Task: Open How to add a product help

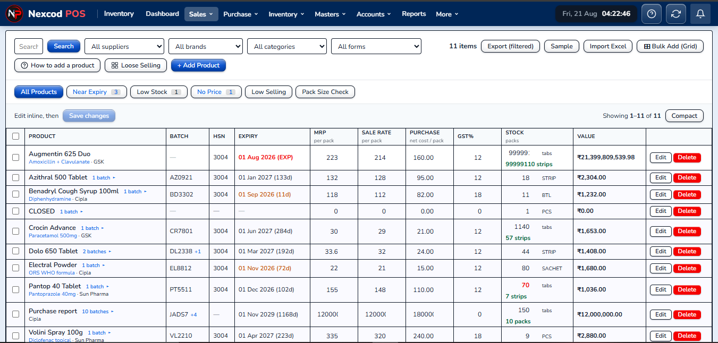Action: coord(58,65)
